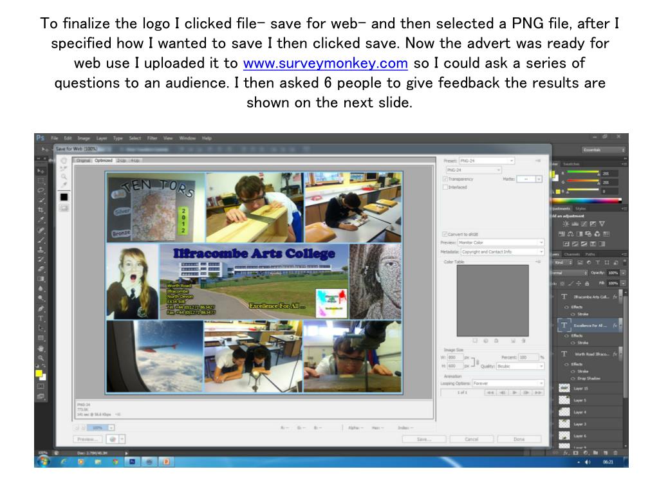Open the Quality Bicubic dropdown
The height and width of the screenshot is (494, 659).
tap(520, 366)
